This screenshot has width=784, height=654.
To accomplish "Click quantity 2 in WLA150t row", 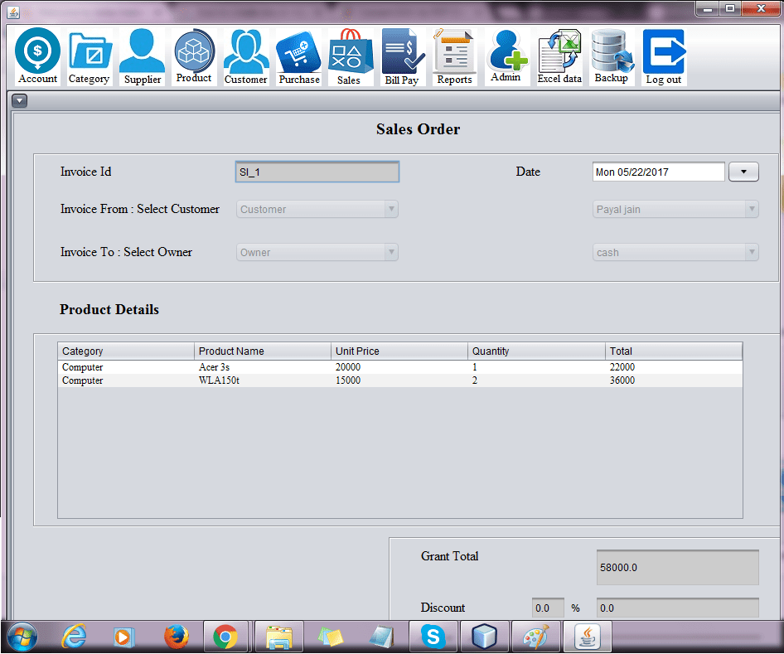I will click(536, 380).
